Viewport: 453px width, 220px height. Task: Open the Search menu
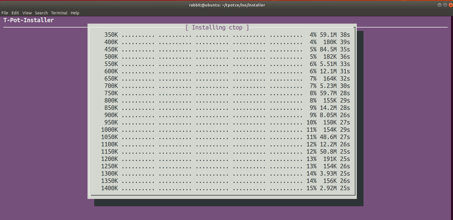[x=41, y=13]
